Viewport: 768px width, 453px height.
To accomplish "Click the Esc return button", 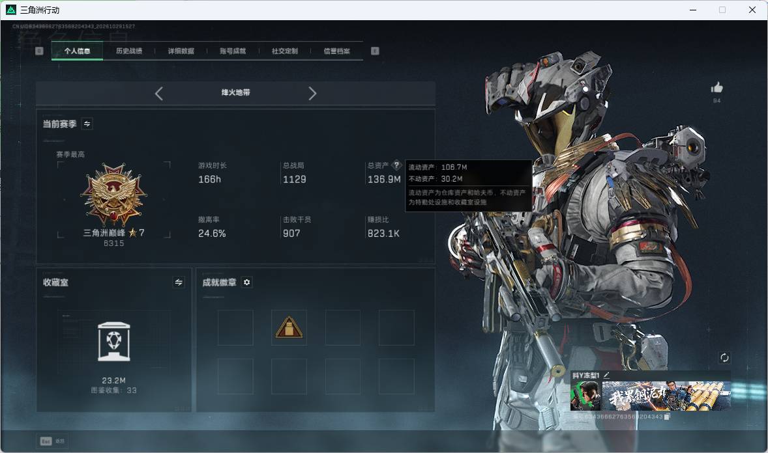I will tap(52, 441).
